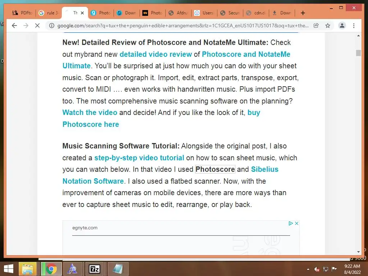Switch to the Secur tab
The height and width of the screenshot is (276, 368).
click(x=230, y=13)
